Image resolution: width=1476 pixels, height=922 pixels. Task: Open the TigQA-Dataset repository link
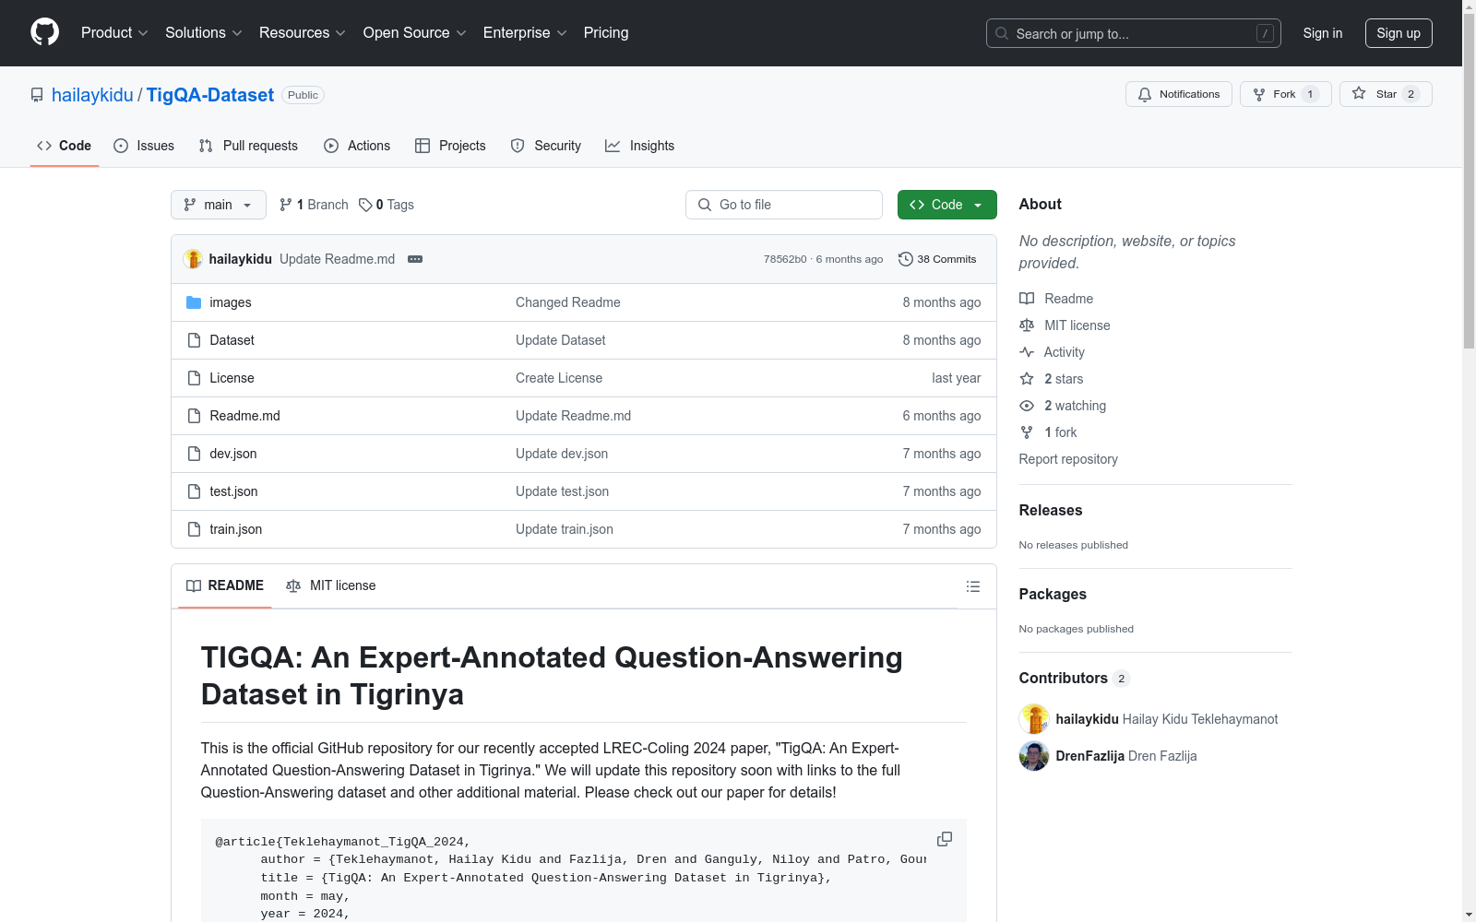[210, 95]
